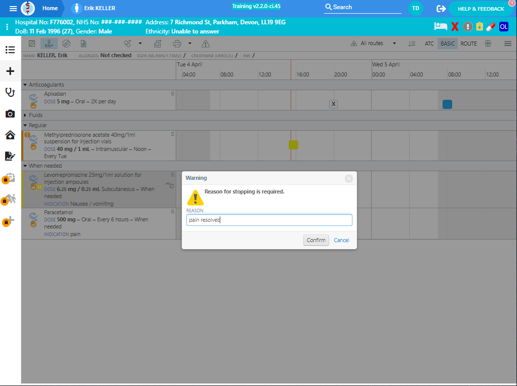Open Levomepromazine row options menu
517x386 pixels.
(173, 175)
